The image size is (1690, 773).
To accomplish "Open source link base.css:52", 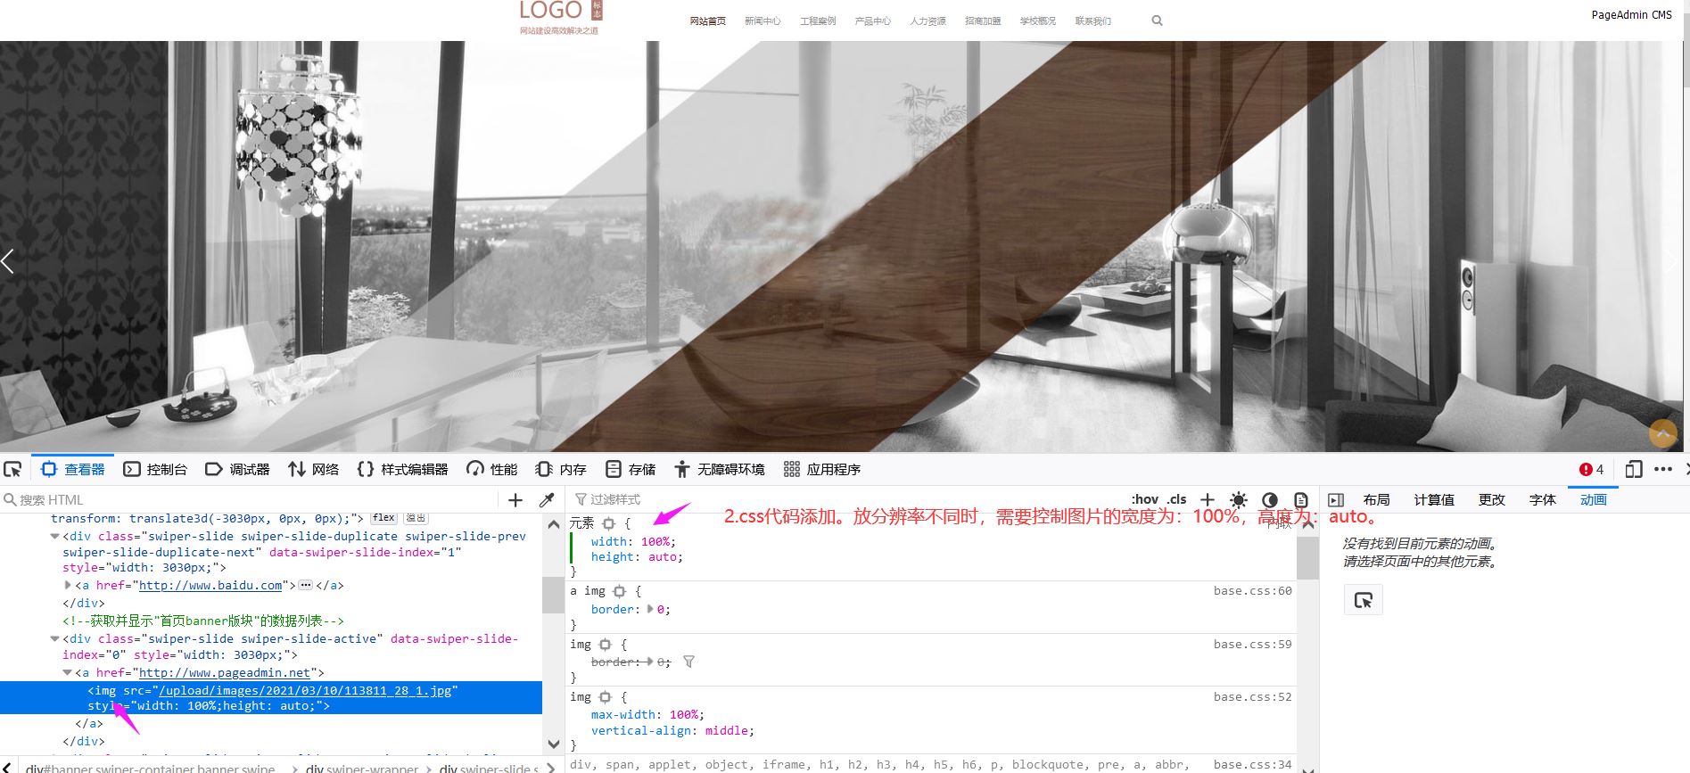I will tap(1252, 697).
